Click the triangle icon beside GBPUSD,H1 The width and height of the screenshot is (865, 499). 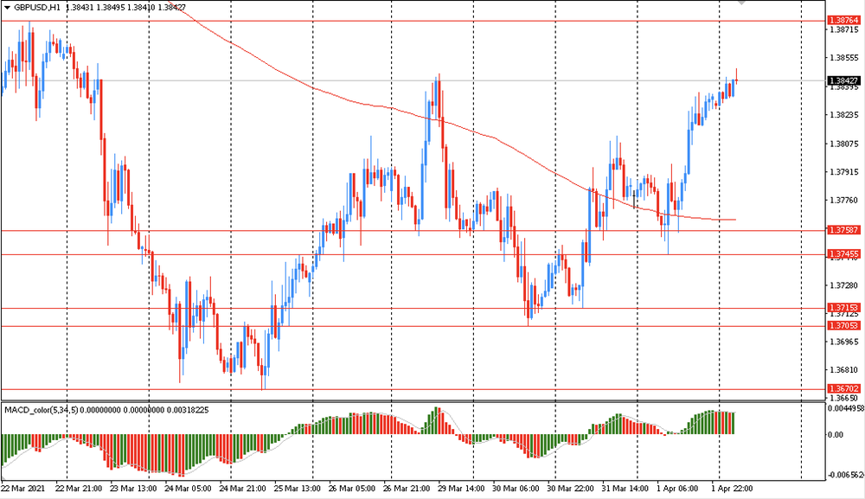(7, 8)
